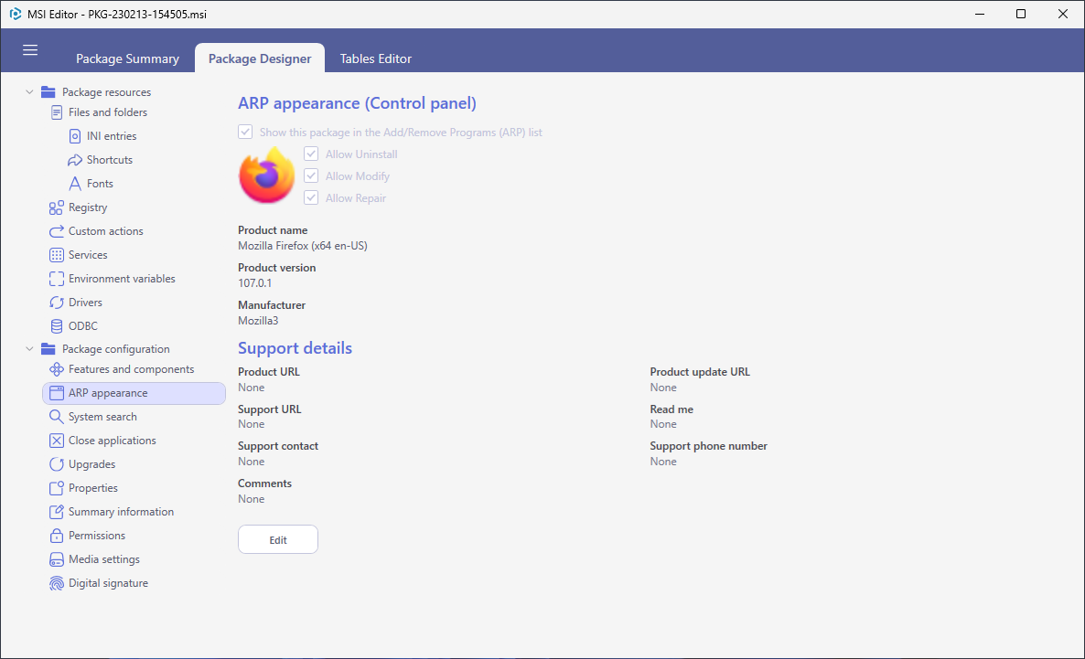Click the version value '107.0.1'
Viewport: 1085px width, 659px height.
[254, 282]
